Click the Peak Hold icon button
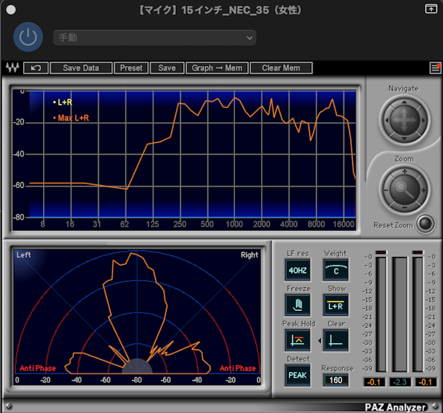 tap(297, 340)
